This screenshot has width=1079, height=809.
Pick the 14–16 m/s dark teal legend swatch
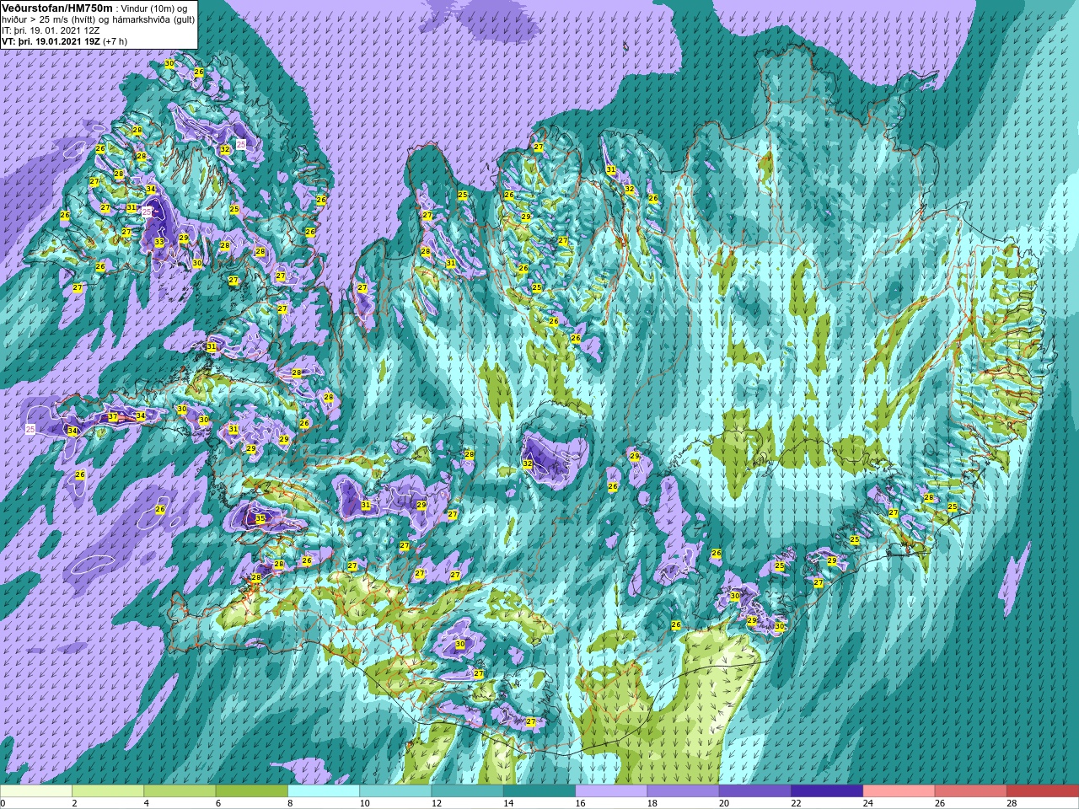coord(539,791)
